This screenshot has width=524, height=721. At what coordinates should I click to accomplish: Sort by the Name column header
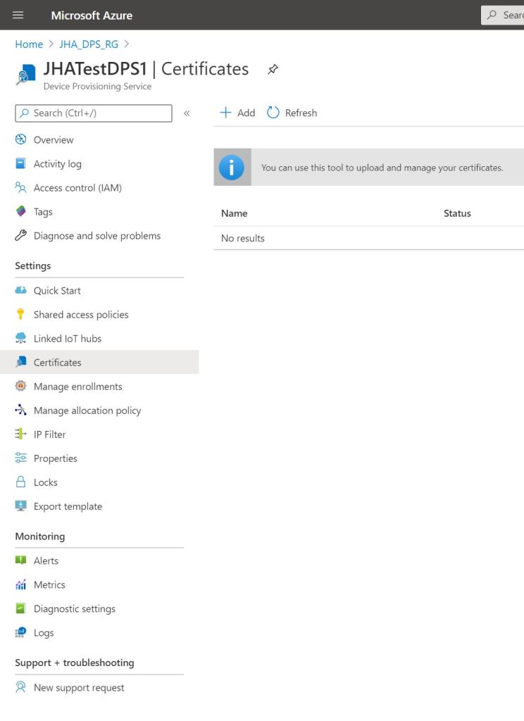[x=234, y=213]
